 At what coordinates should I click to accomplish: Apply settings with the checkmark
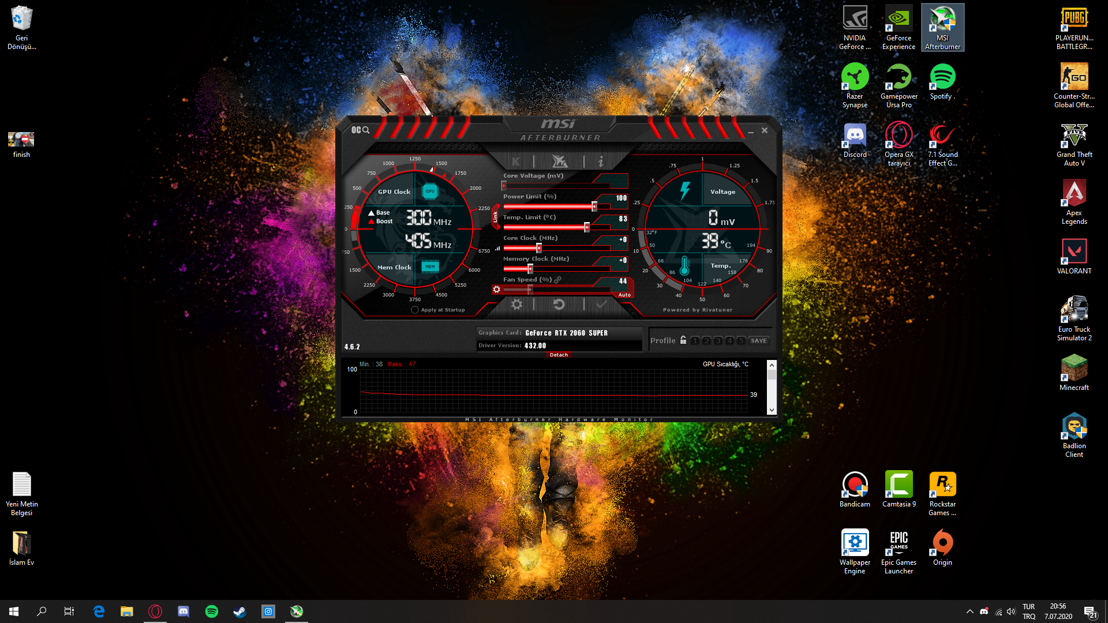[601, 304]
